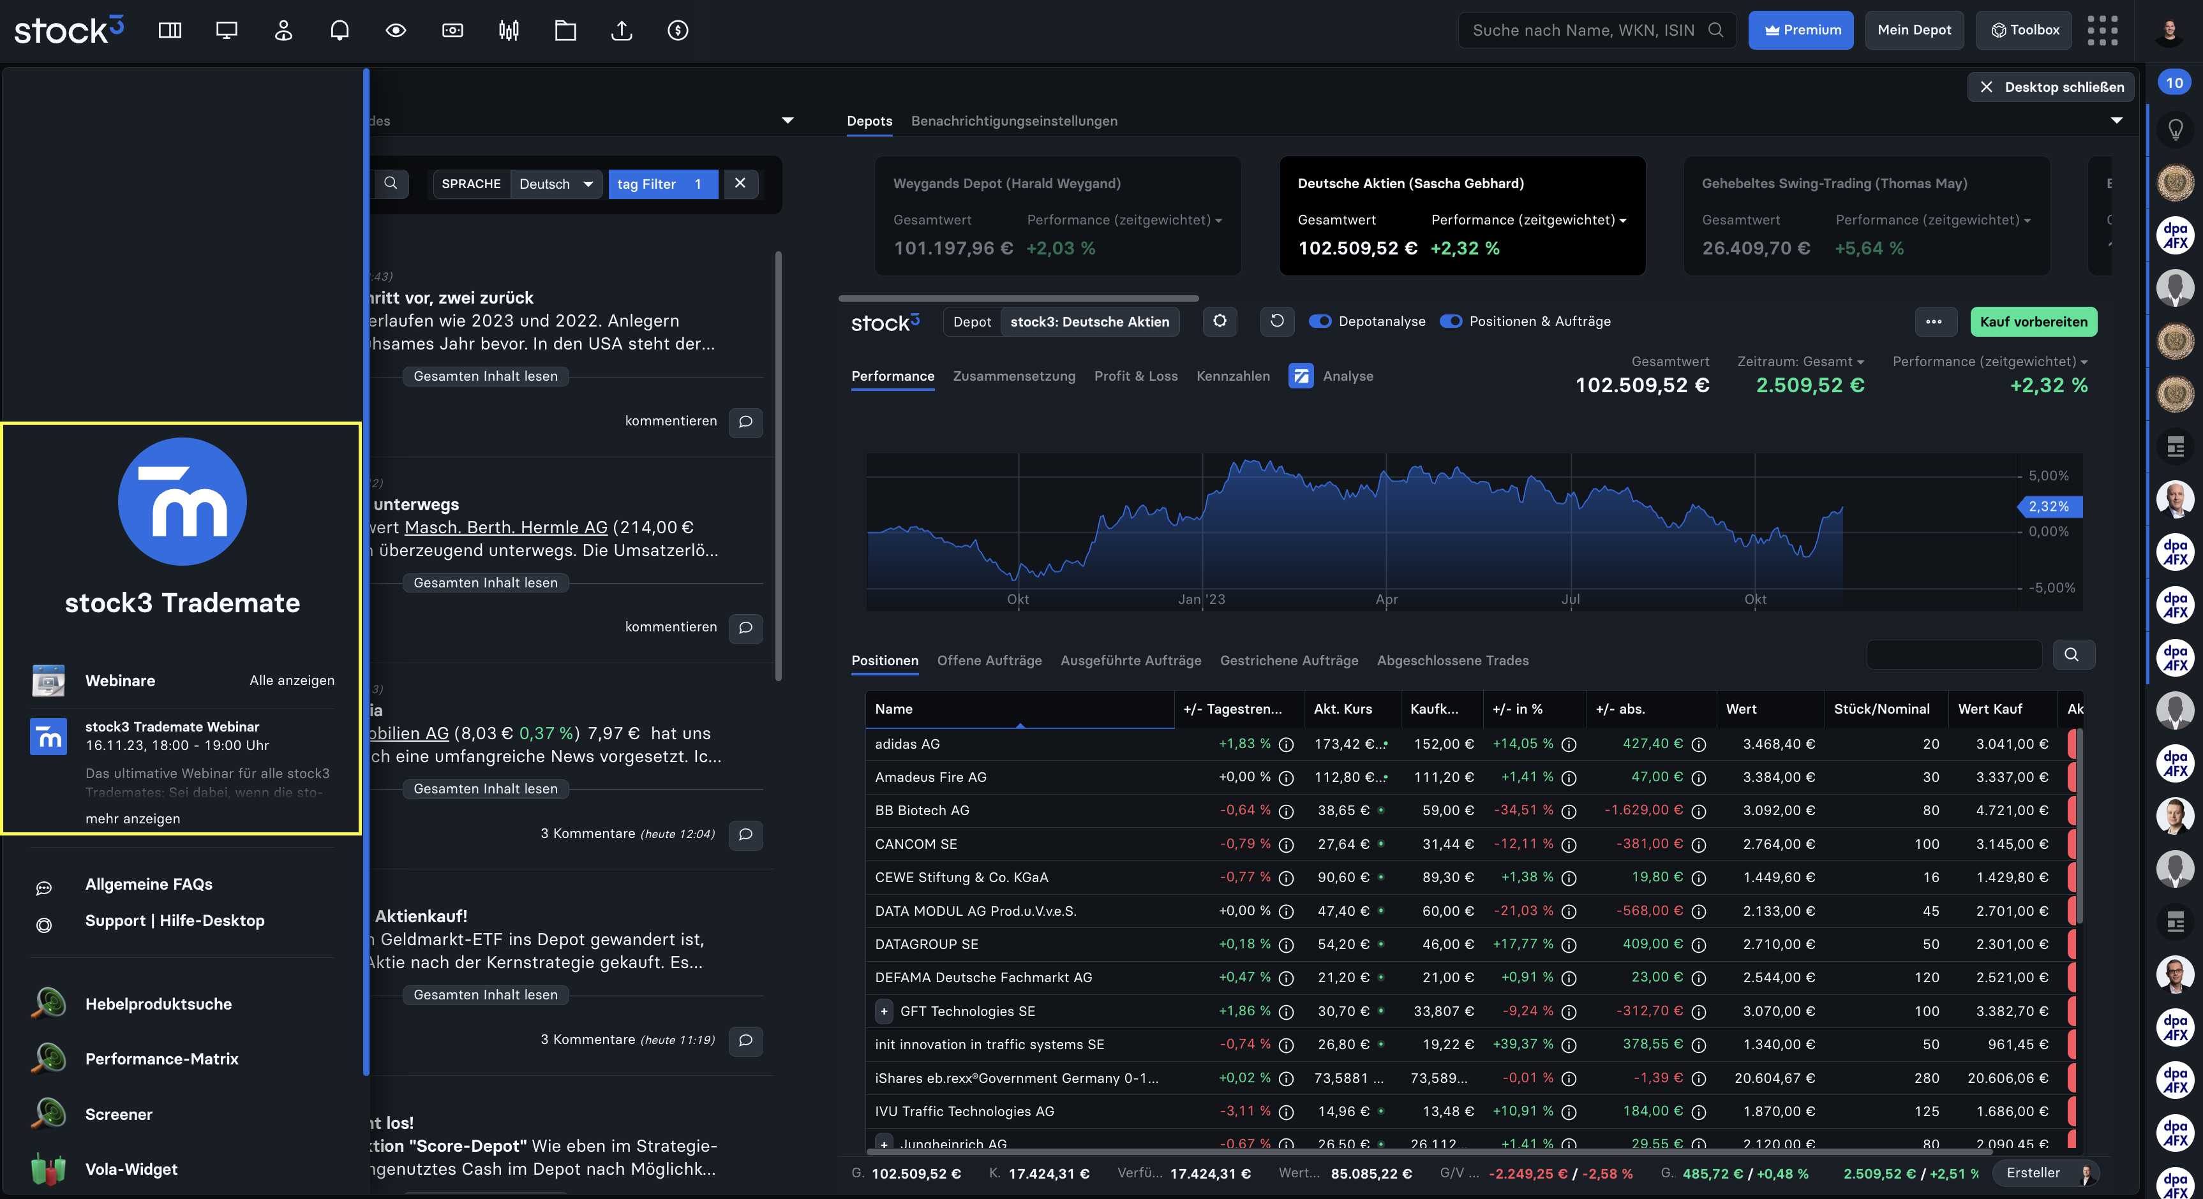Switch to Abgeschlossene Trades tab
The image size is (2203, 1199).
tap(1453, 661)
